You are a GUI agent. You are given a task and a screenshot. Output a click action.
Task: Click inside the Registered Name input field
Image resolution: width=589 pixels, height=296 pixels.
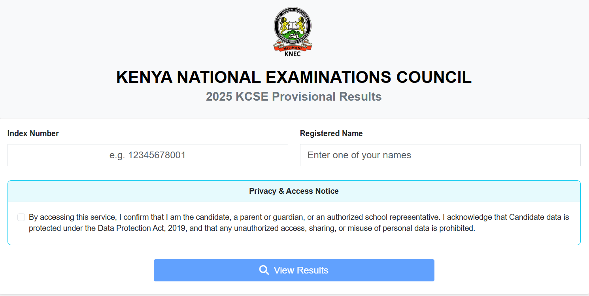click(x=440, y=155)
